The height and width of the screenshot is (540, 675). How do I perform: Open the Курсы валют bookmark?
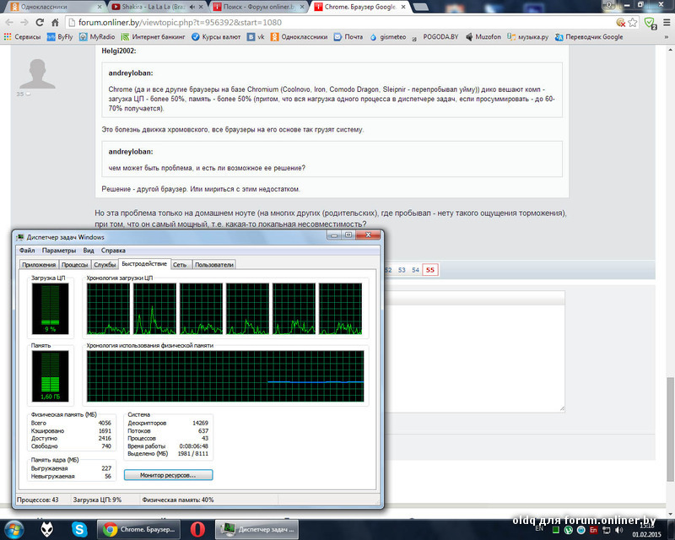click(x=216, y=37)
